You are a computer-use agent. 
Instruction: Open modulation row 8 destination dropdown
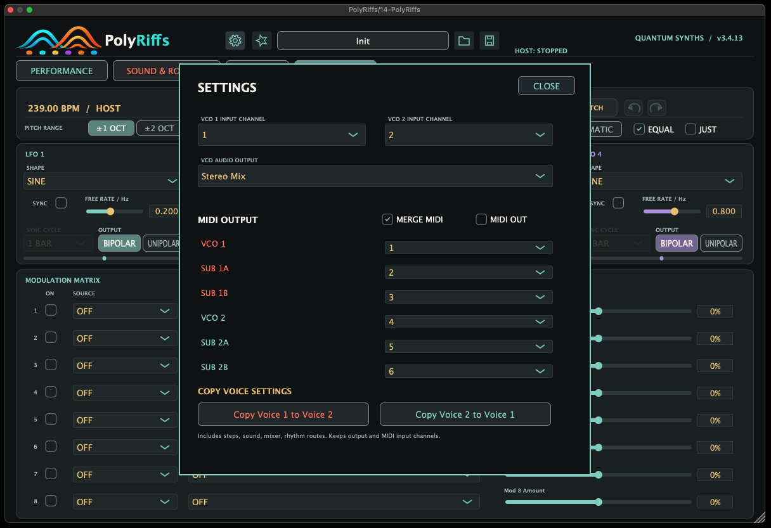pos(334,501)
